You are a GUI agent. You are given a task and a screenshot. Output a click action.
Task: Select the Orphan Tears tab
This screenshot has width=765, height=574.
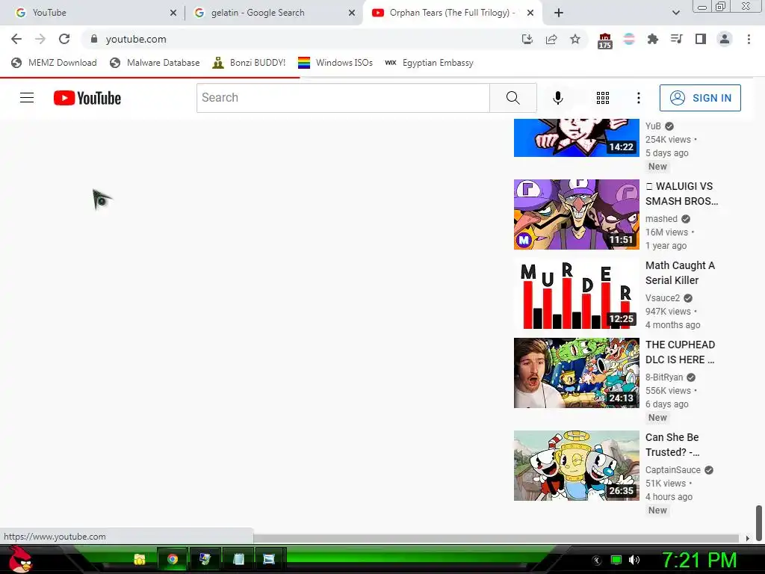click(x=451, y=13)
